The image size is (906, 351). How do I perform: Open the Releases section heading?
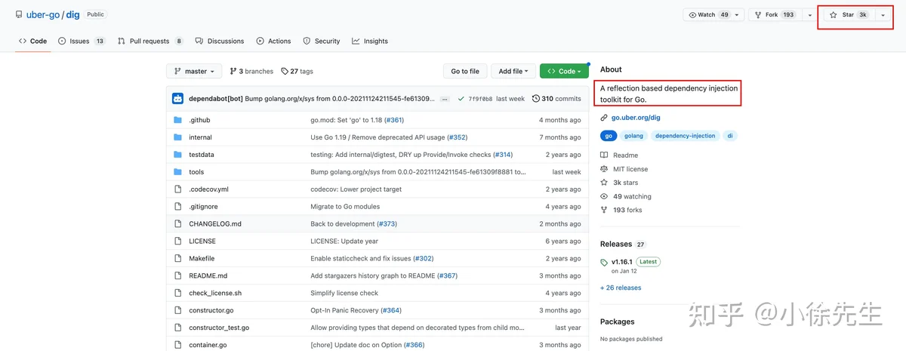coord(616,244)
